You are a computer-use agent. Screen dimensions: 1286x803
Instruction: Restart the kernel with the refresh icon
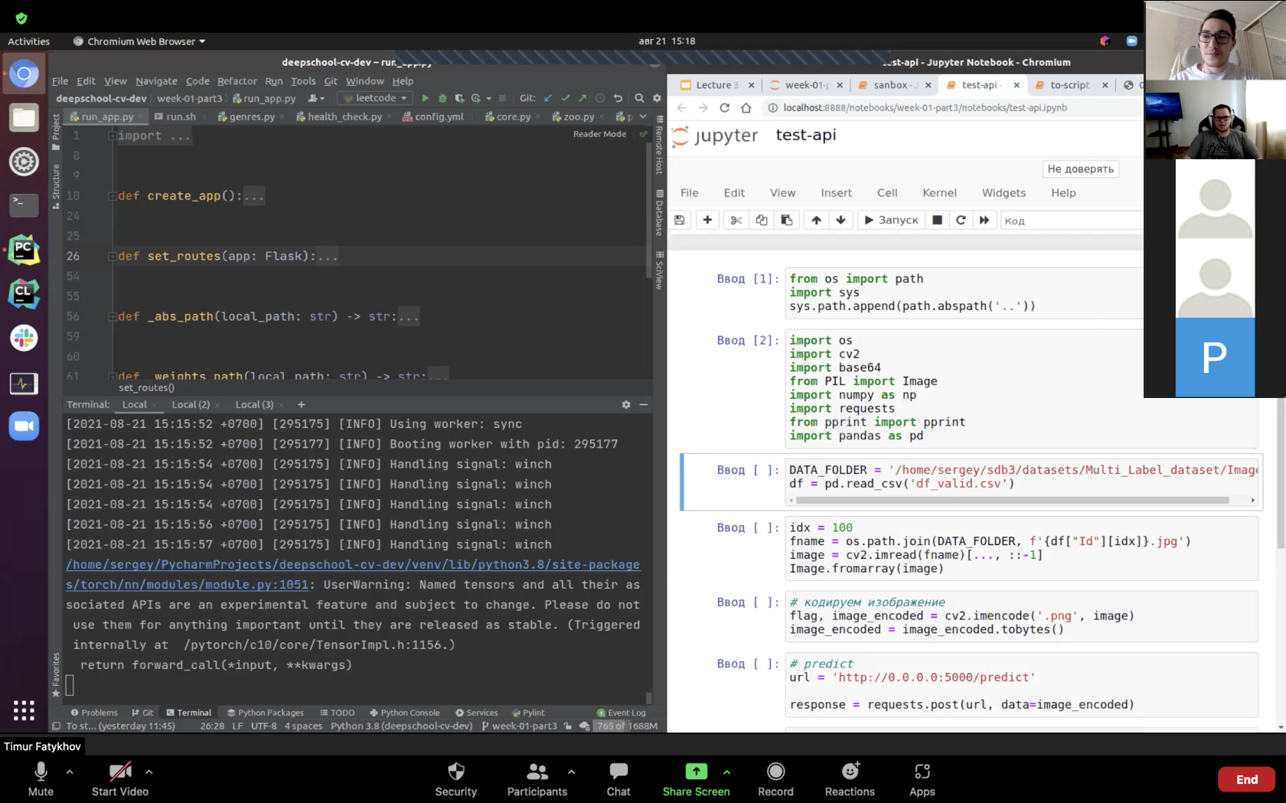pyautogui.click(x=961, y=220)
